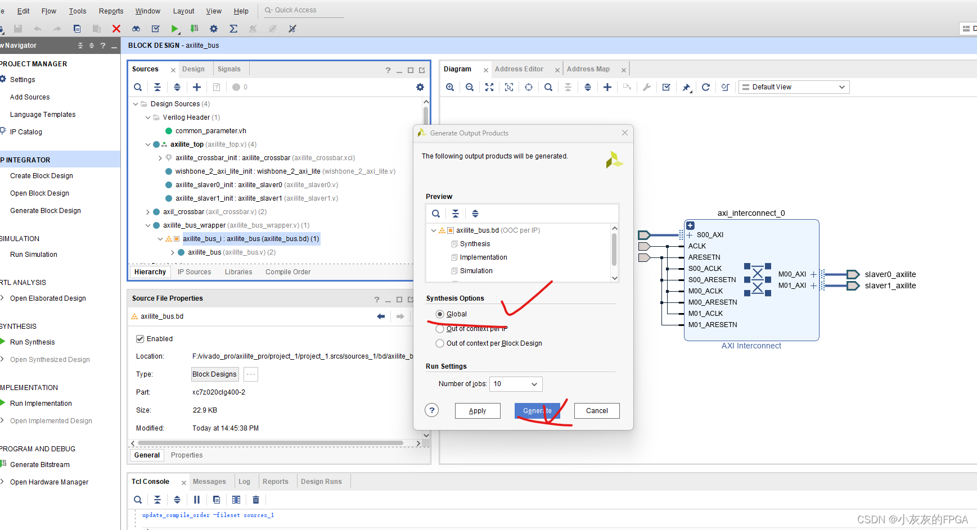Select Out of context per IP option
The width and height of the screenshot is (977, 530).
point(440,329)
